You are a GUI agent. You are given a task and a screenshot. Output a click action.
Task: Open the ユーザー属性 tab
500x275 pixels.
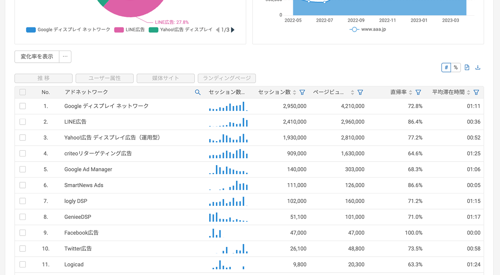105,78
